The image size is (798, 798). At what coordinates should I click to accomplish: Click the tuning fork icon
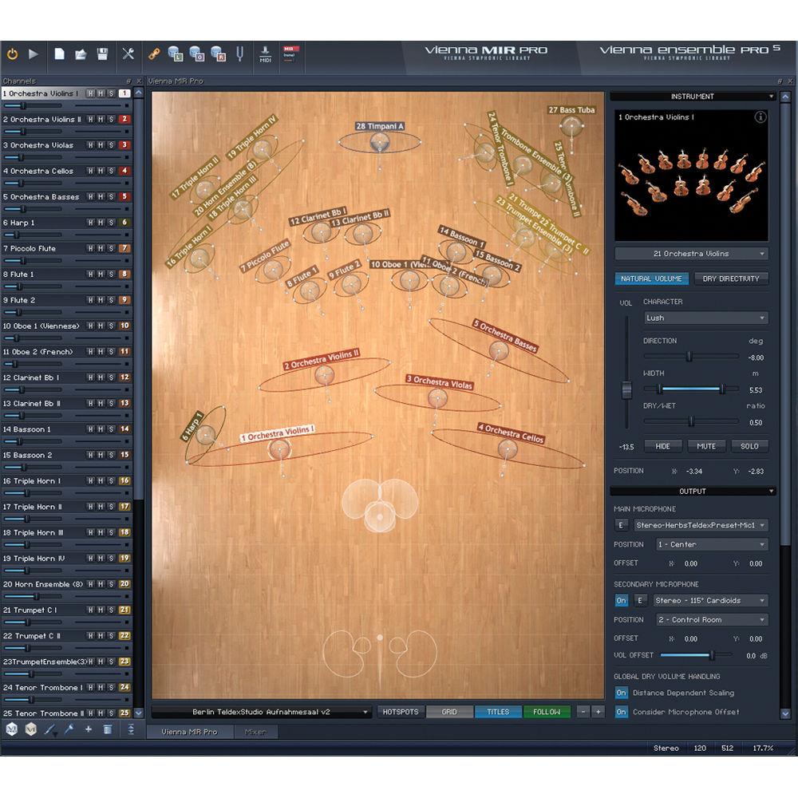(x=238, y=54)
